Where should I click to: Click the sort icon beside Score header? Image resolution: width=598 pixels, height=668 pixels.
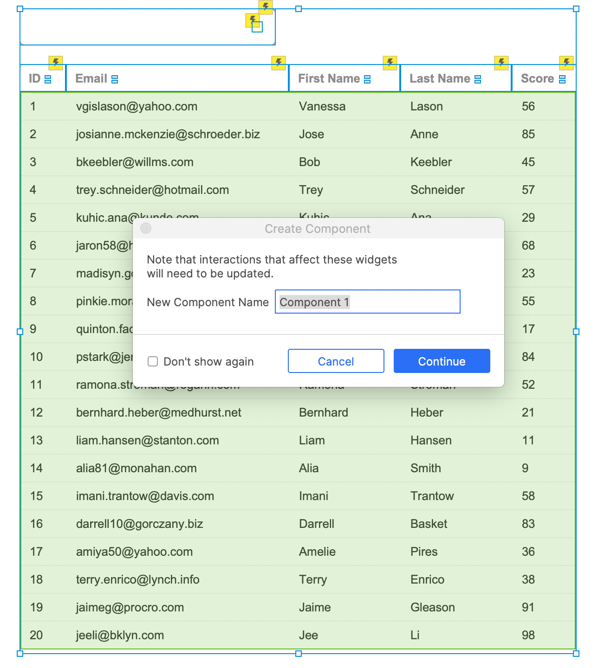coord(562,79)
